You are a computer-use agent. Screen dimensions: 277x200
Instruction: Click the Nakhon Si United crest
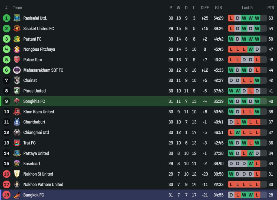17,174
